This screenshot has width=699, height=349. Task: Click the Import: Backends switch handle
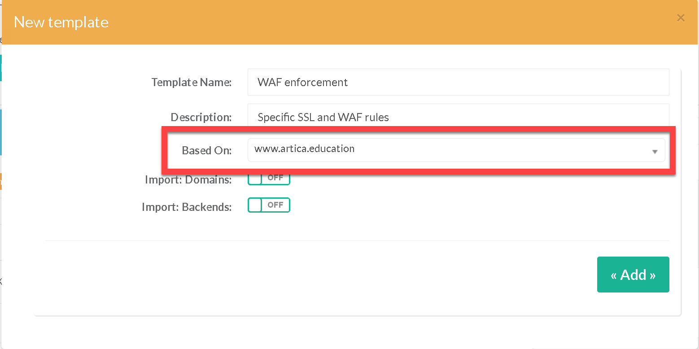pos(255,205)
